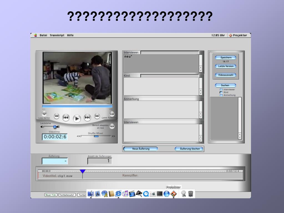Viewport: 284px width, 213px height.
Task: Click the Letzte Äußerung icon
Action: [x=112, y=114]
